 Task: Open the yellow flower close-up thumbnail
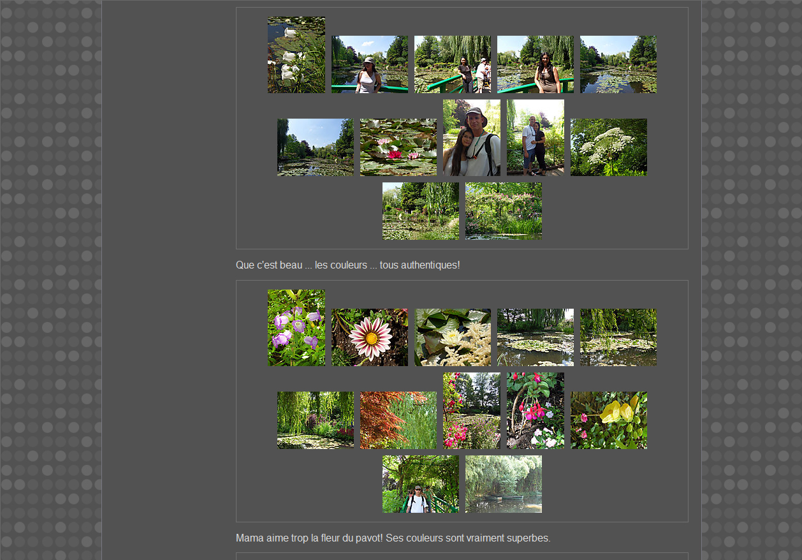[x=608, y=420]
